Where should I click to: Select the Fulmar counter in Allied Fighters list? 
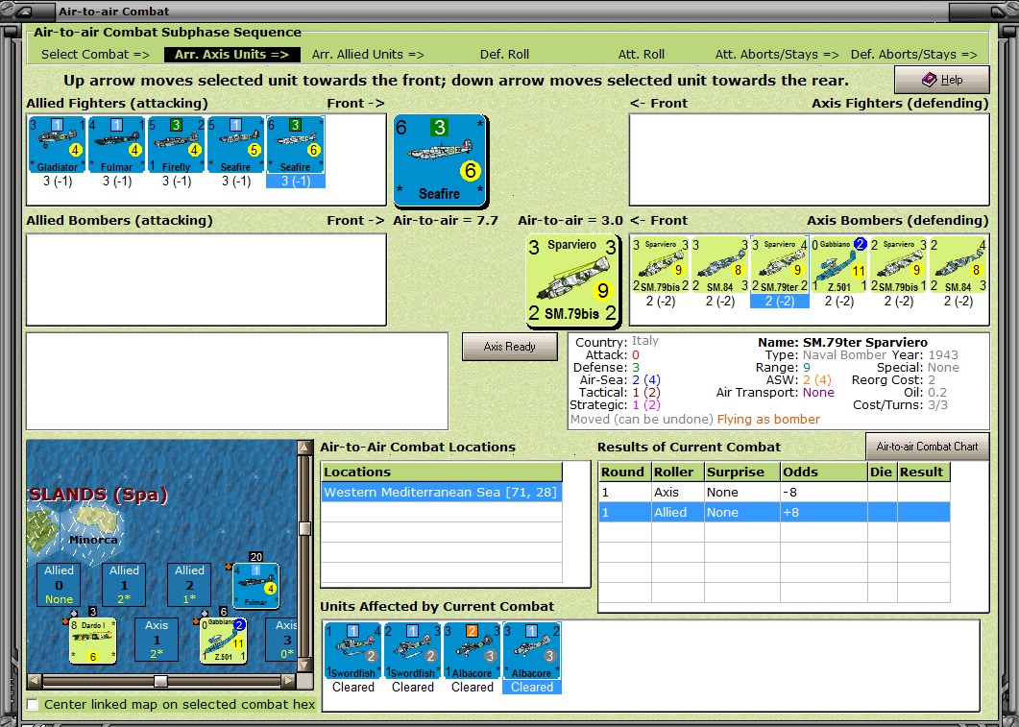(x=117, y=145)
